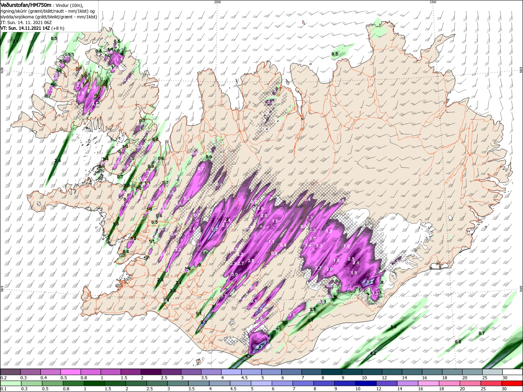Click lilac lower swatch between 14 and 16
The image size is (523, 392).
click(407, 383)
